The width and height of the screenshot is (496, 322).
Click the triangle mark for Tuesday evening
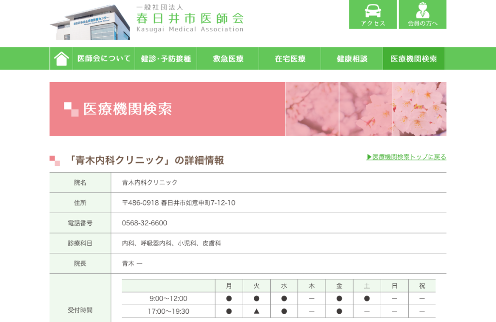click(257, 311)
